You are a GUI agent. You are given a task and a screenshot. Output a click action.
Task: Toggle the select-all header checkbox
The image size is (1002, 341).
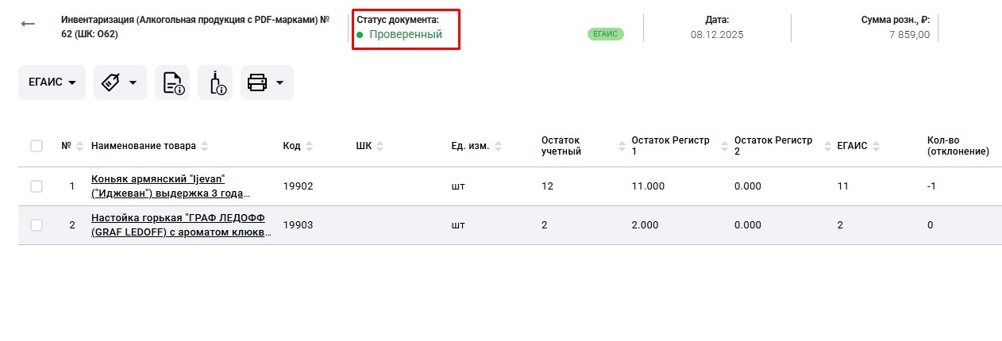tap(37, 146)
